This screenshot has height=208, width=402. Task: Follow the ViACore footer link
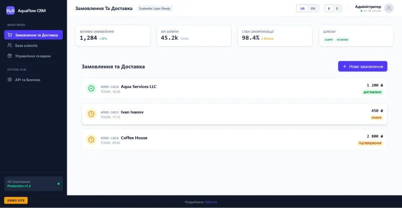click(x=211, y=202)
